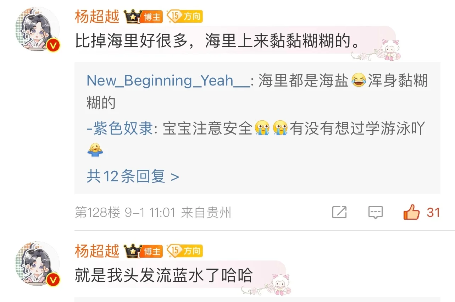Open second 杨超越 username above 流蓝水 comment
The image size is (455, 302).
97,251
